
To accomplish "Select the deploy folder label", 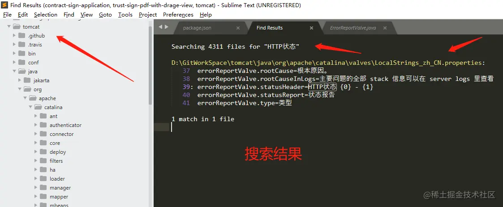I will [x=58, y=152].
